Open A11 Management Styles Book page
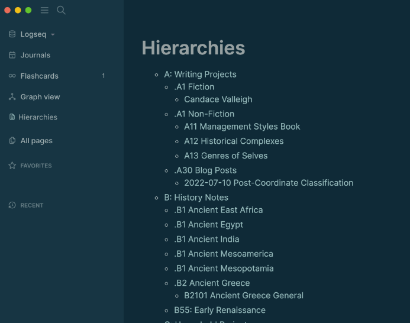Screen dimensions: 410x323 242,127
